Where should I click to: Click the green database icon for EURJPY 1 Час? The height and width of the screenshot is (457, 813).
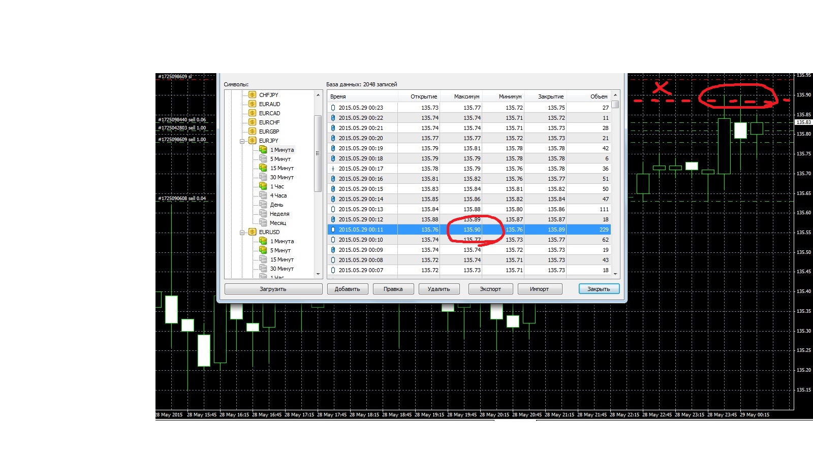pos(263,186)
